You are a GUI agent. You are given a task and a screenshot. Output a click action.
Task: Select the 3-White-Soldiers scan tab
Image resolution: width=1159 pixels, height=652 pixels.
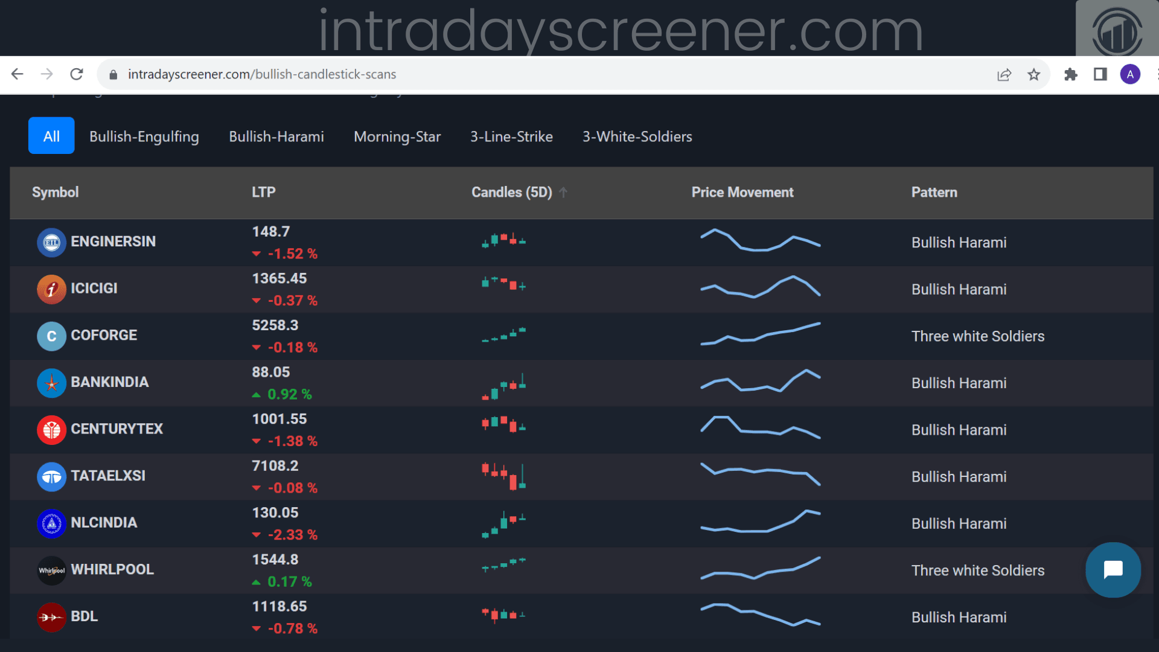click(x=637, y=136)
